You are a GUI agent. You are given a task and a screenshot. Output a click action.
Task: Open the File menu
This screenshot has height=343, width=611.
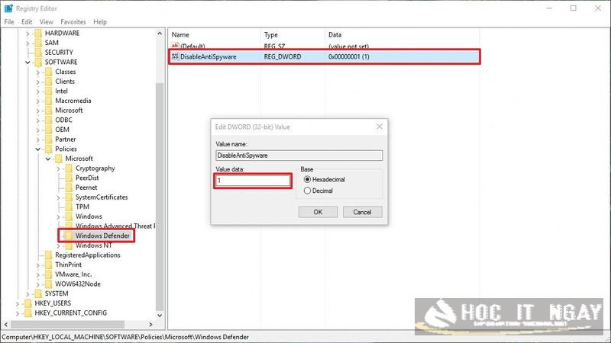[9, 22]
